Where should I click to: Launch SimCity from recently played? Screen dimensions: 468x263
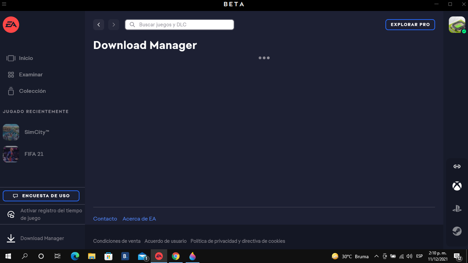point(26,132)
